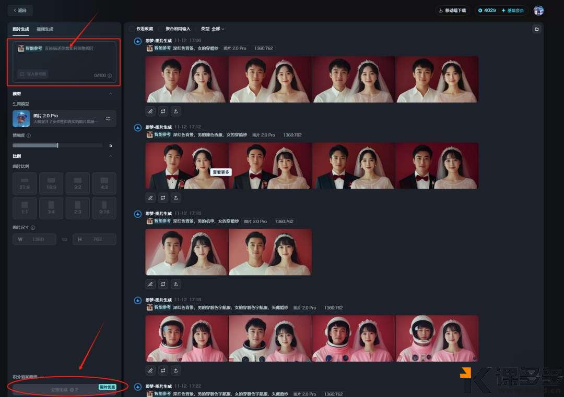564x397 pixels.
Task: Switch to the 视频生成 tab
Action: tap(45, 29)
